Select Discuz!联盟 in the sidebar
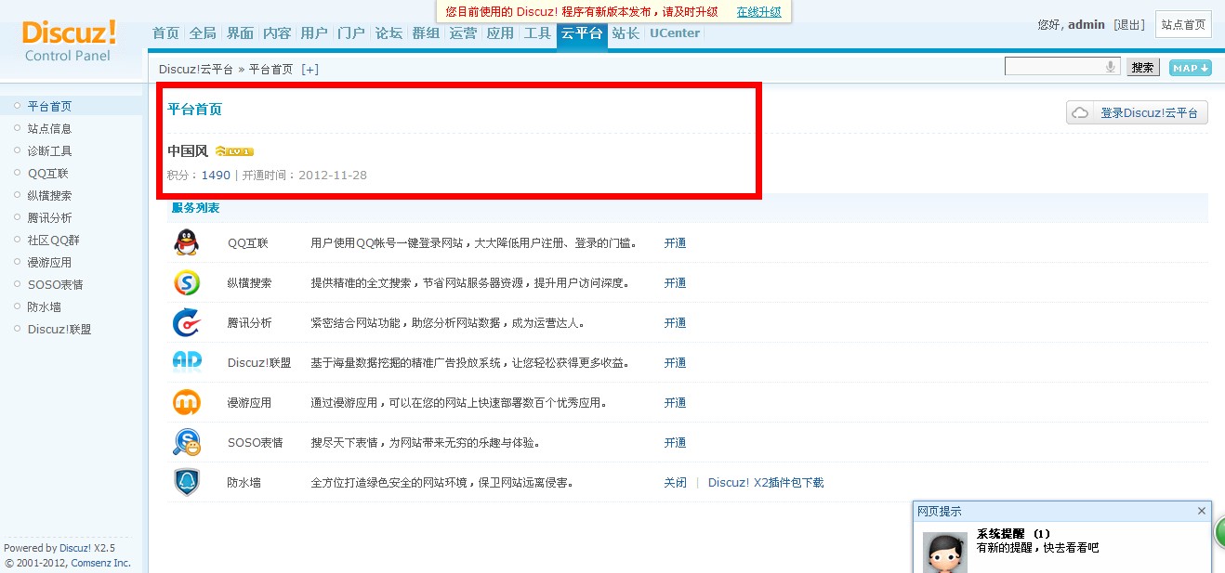The height and width of the screenshot is (573, 1225). point(59,330)
